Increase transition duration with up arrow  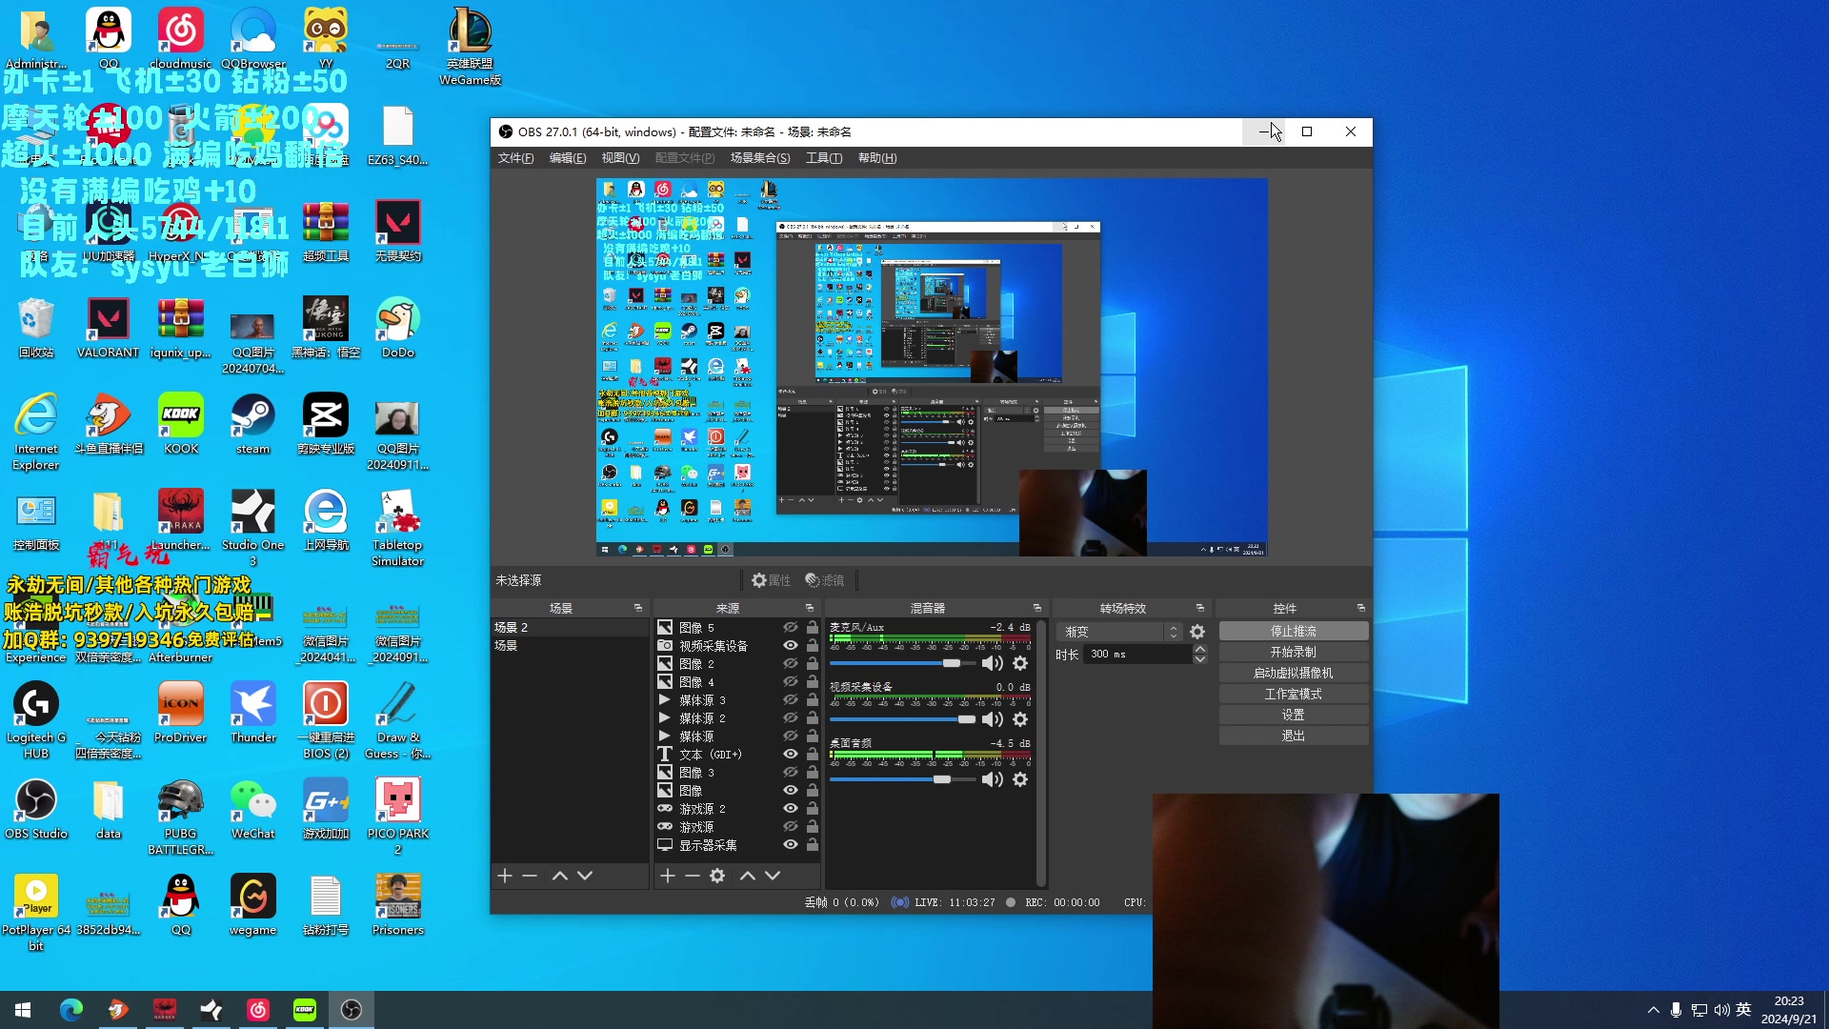point(1200,649)
